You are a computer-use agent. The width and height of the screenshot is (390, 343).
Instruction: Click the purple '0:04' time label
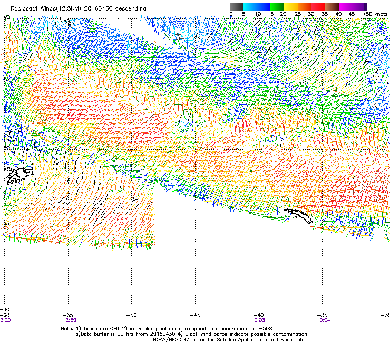click(x=325, y=320)
